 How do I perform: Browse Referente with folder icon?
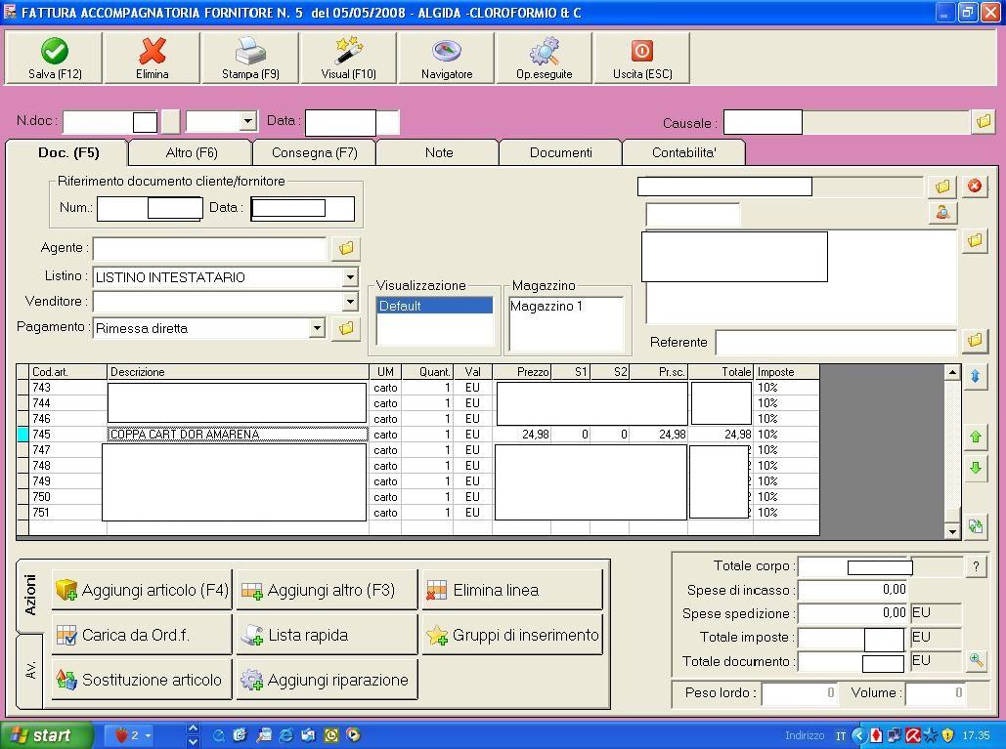click(975, 341)
